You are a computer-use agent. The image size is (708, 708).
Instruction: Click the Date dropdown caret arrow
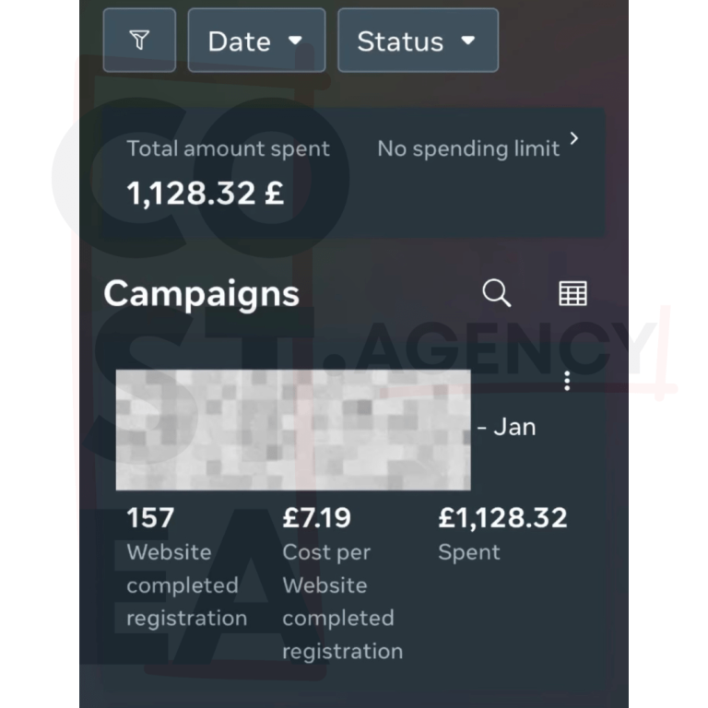coord(295,41)
